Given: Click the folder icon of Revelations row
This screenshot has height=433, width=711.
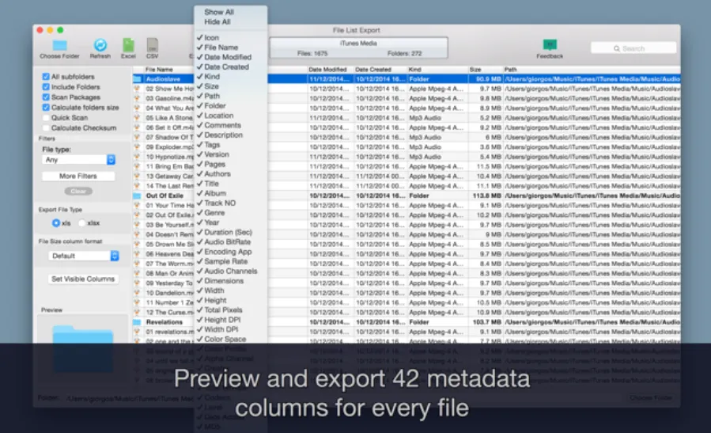Looking at the screenshot, I should pyautogui.click(x=137, y=322).
